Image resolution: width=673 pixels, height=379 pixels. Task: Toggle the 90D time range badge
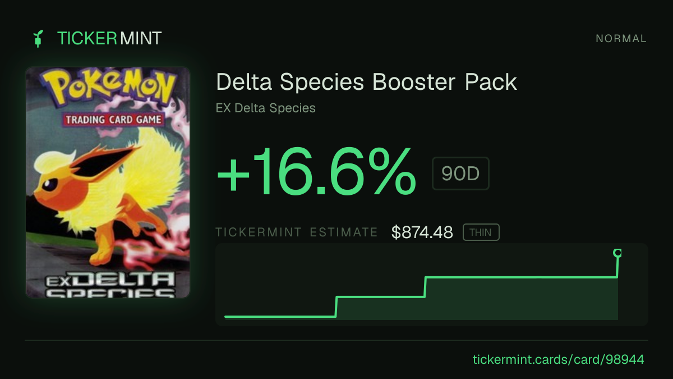[x=460, y=173]
